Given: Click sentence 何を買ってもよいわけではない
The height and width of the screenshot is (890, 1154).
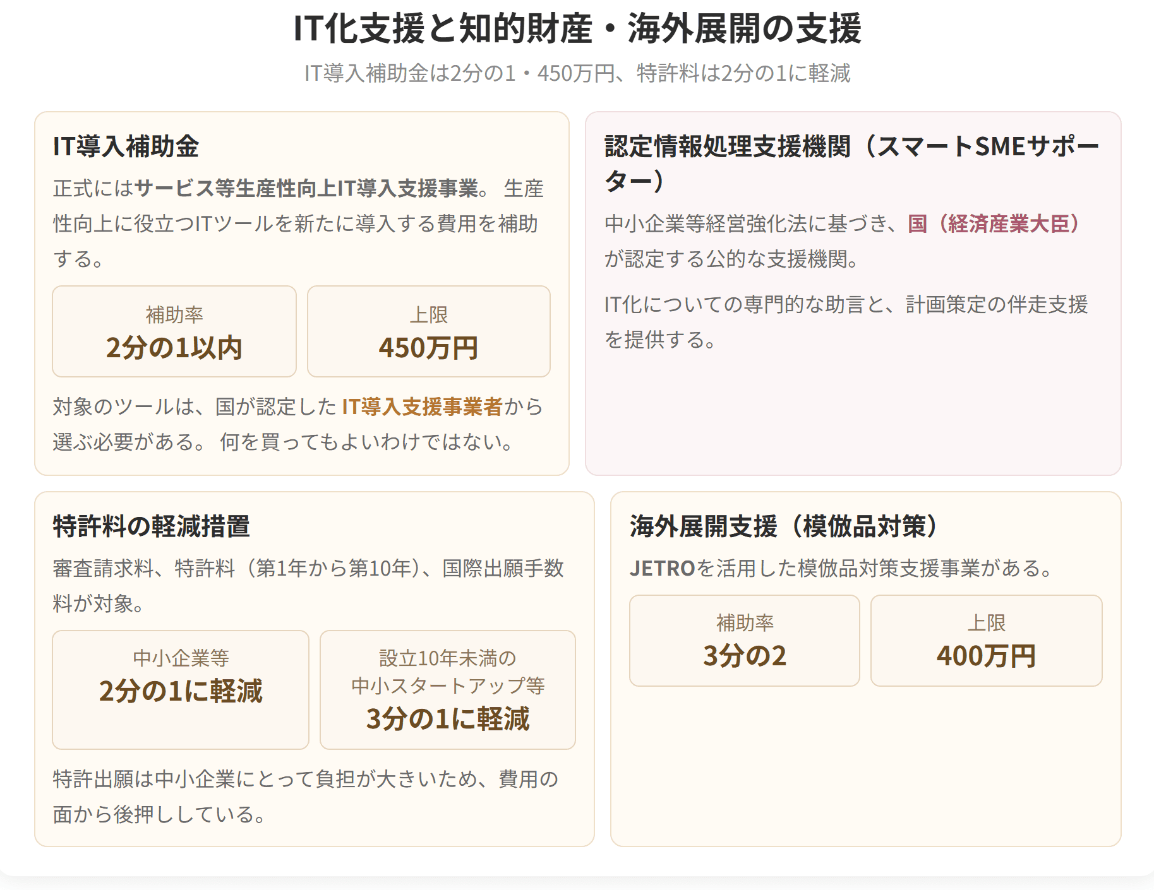Looking at the screenshot, I should 366,442.
